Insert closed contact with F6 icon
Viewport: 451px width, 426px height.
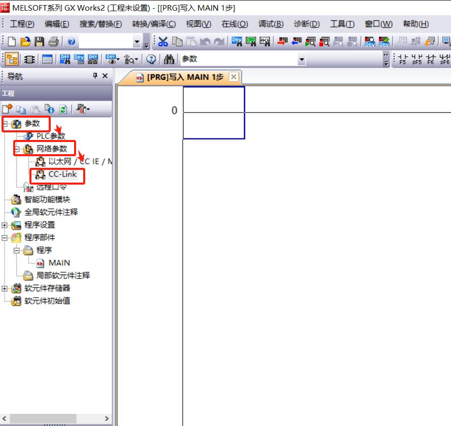coord(431,59)
